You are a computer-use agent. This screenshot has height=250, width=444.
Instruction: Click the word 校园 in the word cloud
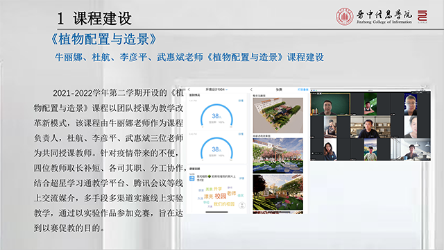pyautogui.click(x=221, y=196)
